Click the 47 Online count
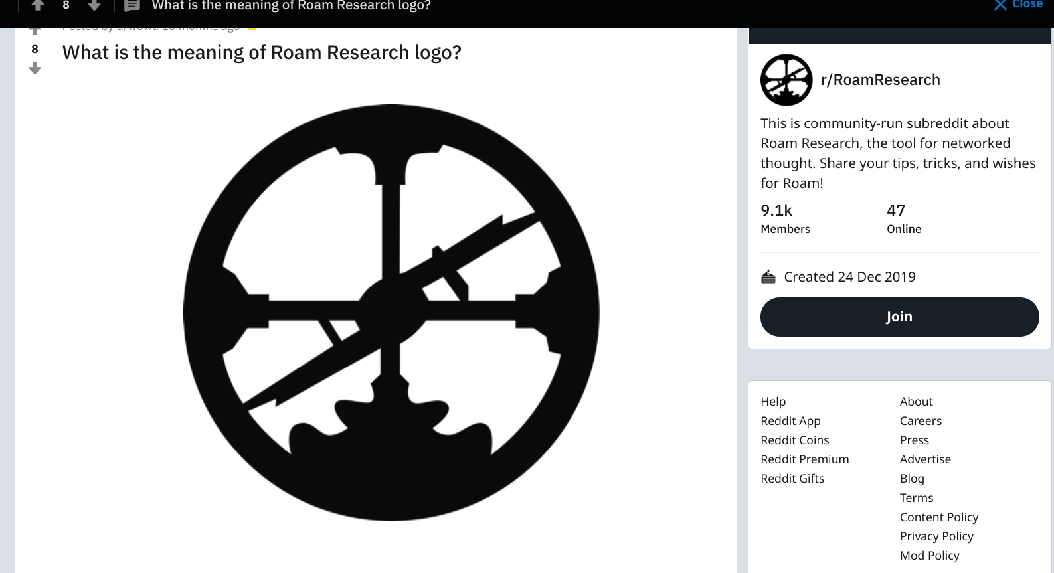1054x573 pixels. tap(904, 219)
